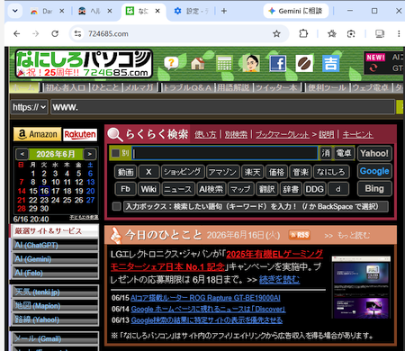The width and height of the screenshot is (405, 351).
Task: Open the 初心者入口 menu item
Action: [66, 87]
